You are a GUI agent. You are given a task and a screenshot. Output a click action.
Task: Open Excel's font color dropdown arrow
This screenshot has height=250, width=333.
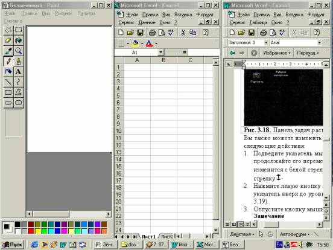[156, 43]
